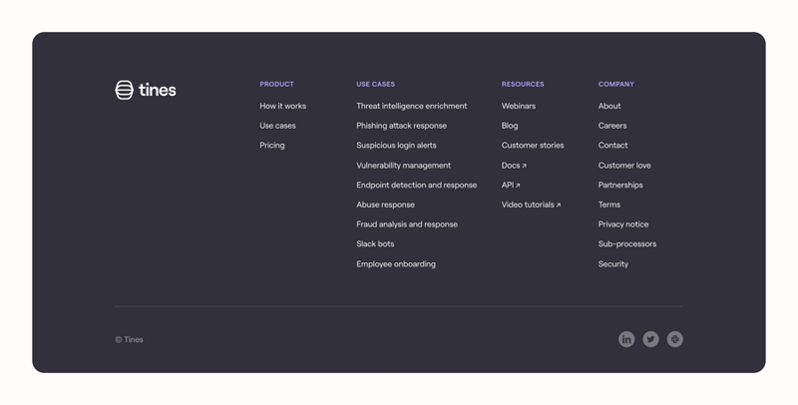This screenshot has height=405, width=798.
Task: Open the external Docs link
Action: pyautogui.click(x=514, y=166)
